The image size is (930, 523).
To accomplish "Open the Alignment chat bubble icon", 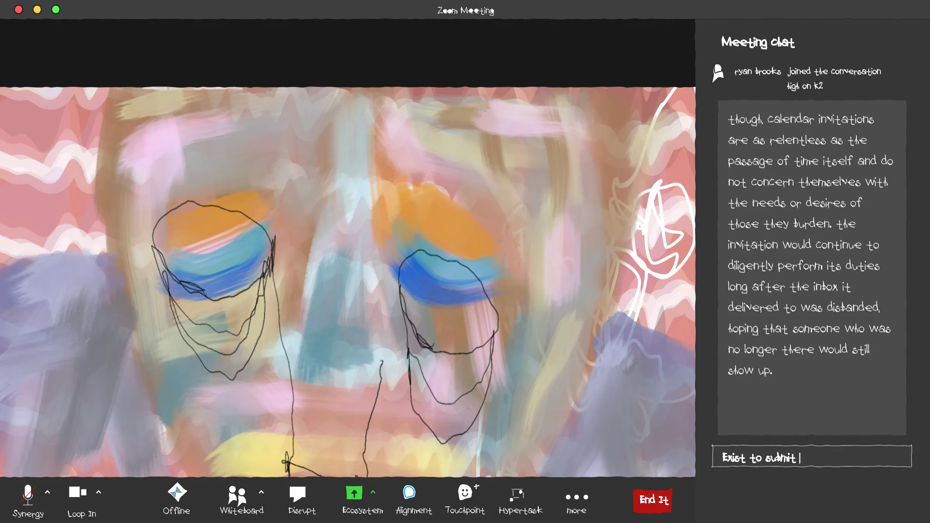I will [x=409, y=492].
